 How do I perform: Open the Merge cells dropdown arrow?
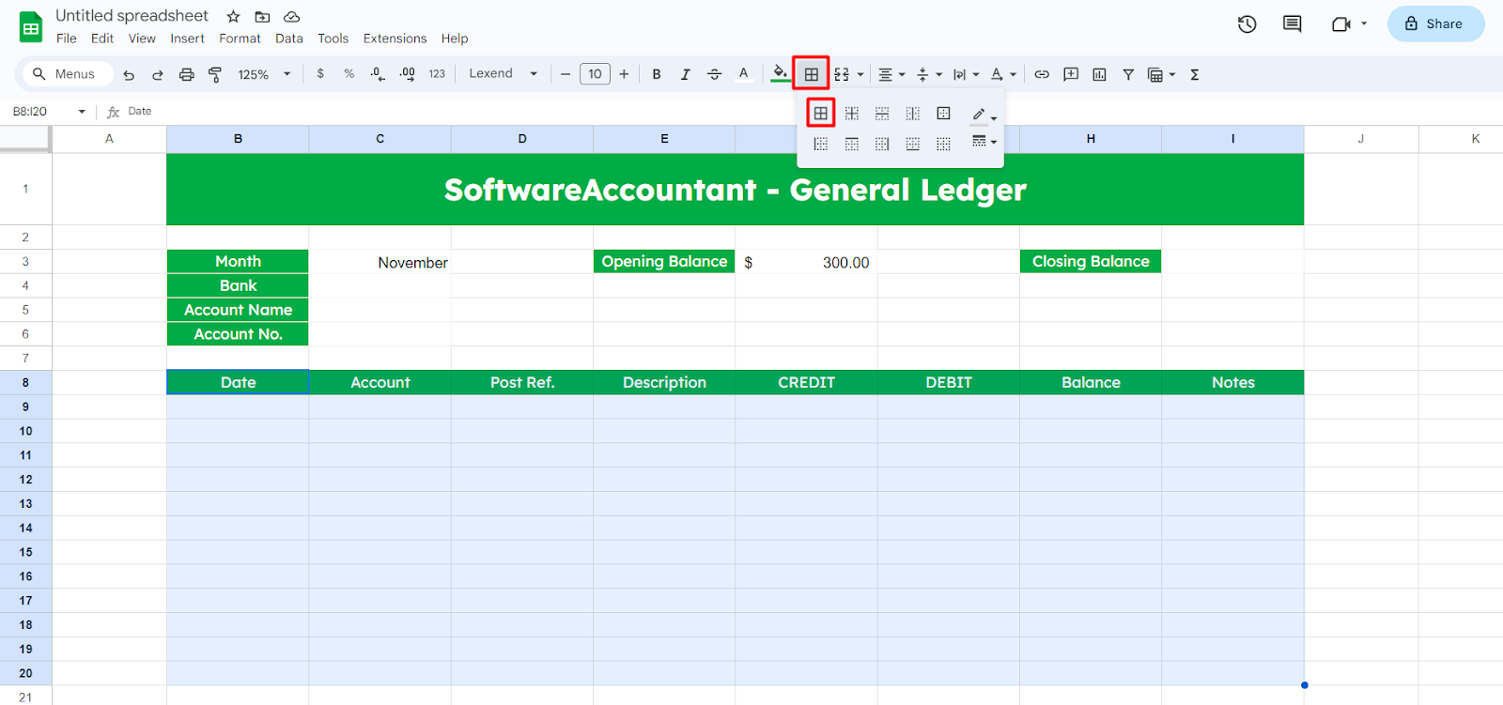point(860,74)
